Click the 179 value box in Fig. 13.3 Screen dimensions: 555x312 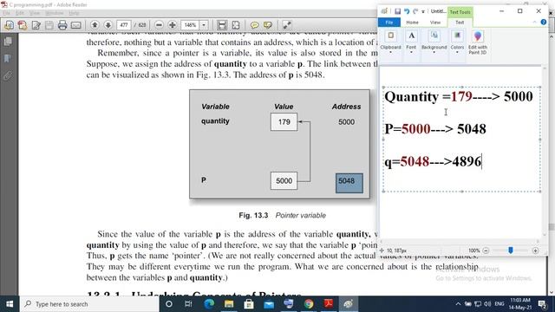point(284,122)
